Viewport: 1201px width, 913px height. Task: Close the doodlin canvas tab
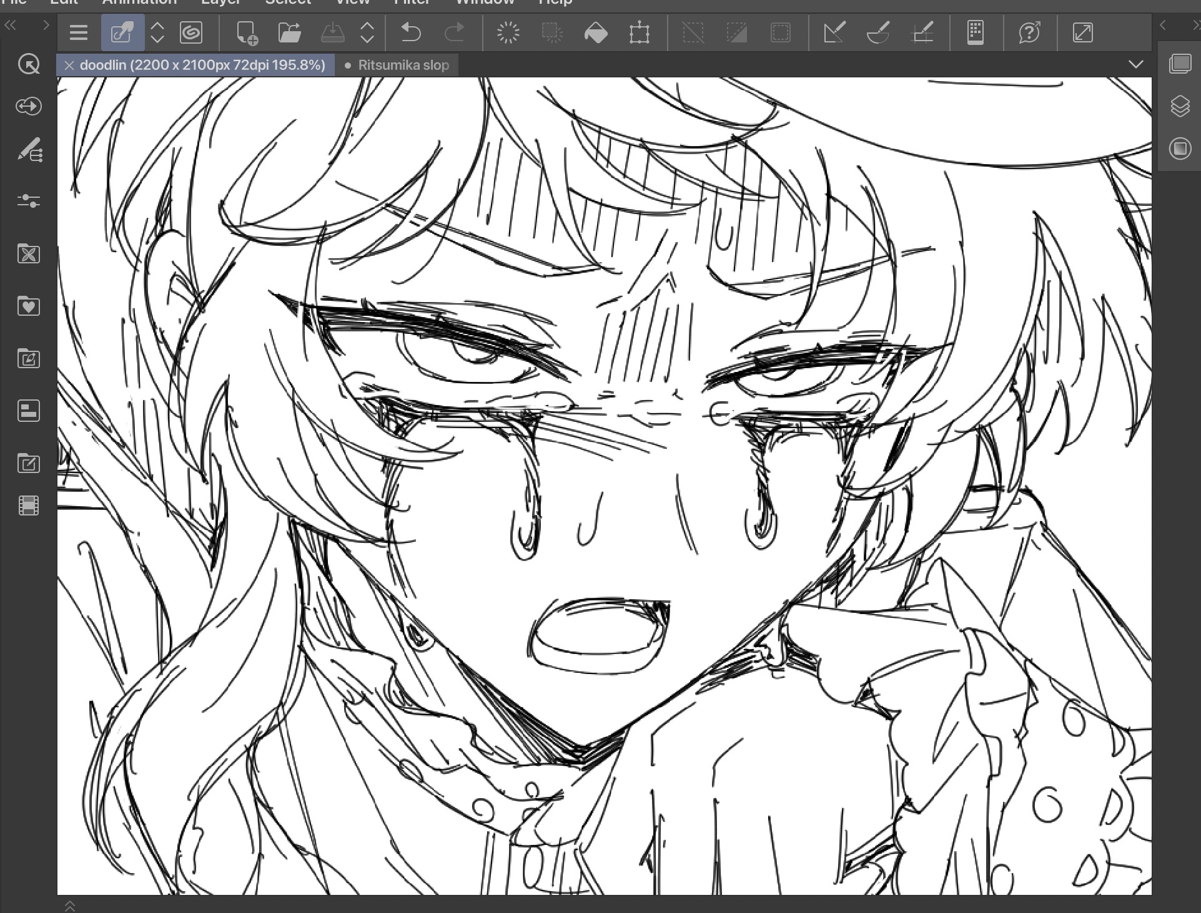[69, 65]
